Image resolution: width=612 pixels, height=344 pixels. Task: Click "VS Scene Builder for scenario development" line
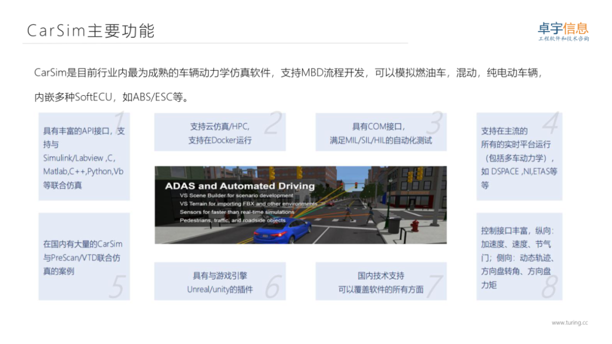[236, 195]
